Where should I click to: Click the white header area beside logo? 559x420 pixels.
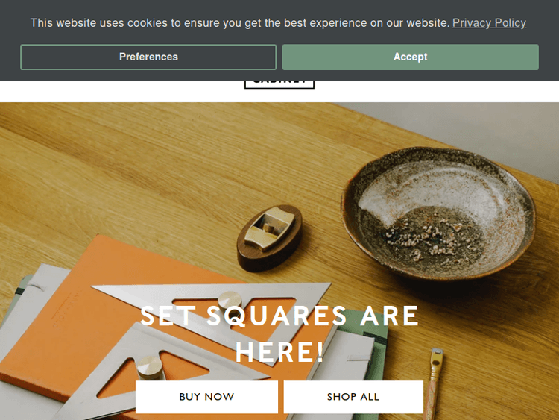pyautogui.click(x=121, y=92)
